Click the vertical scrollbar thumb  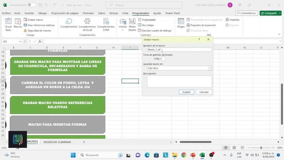point(282,104)
